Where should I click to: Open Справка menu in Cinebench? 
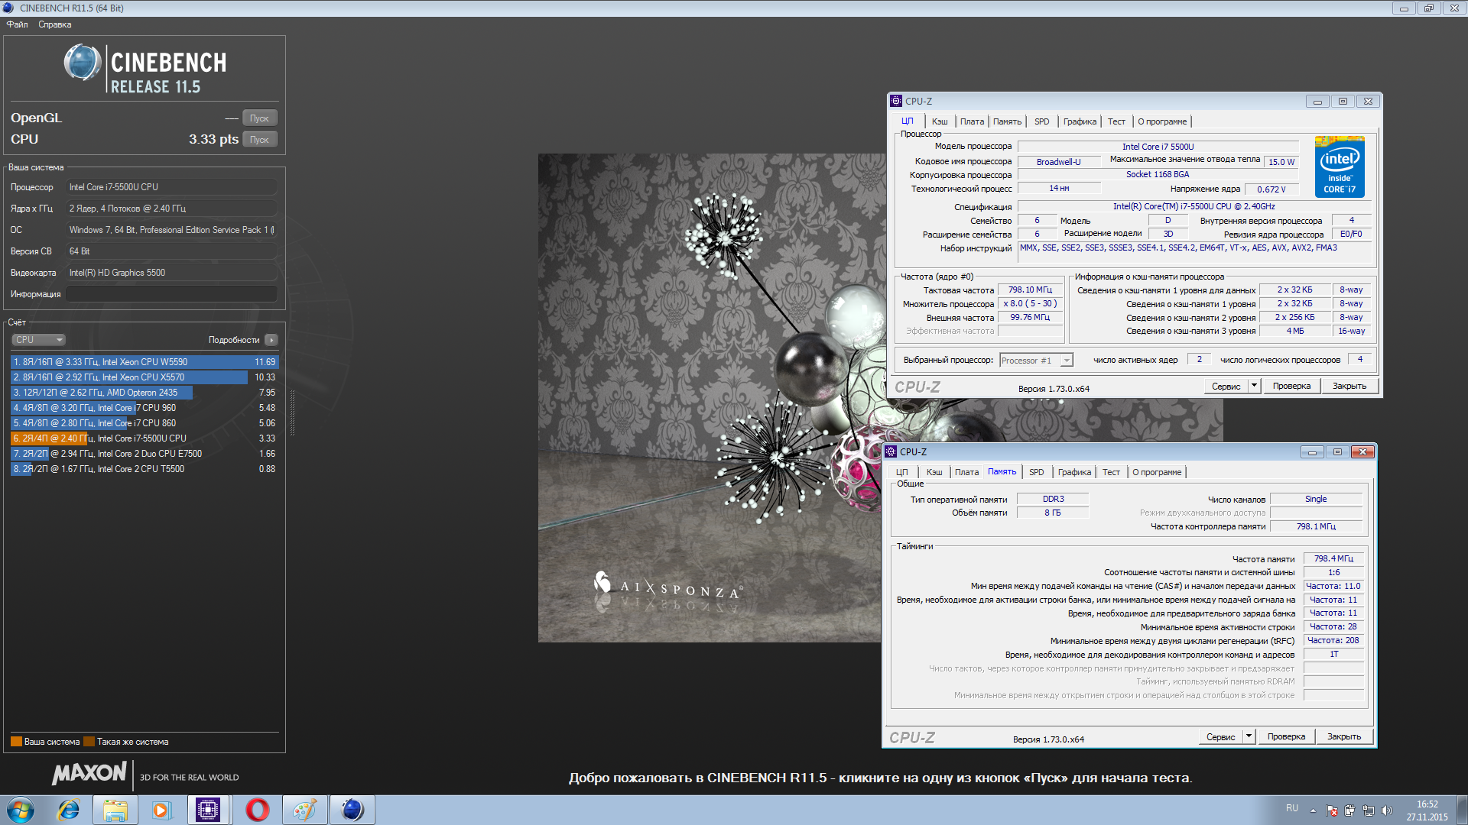[x=54, y=24]
